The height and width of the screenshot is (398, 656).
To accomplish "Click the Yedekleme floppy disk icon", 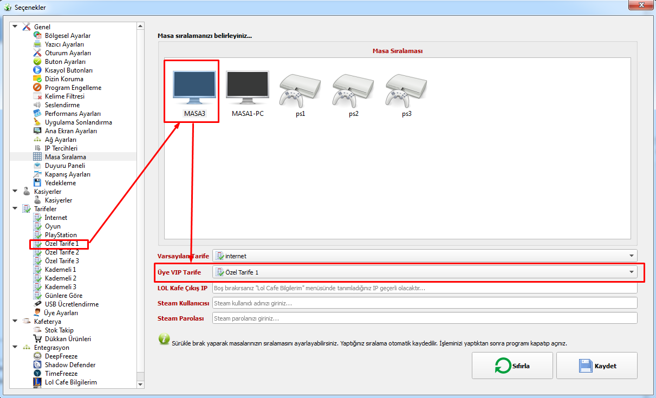I will click(x=37, y=183).
